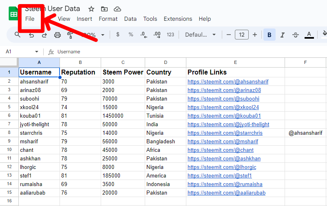
Task: Rename the Steem User Data title
Action: pyautogui.click(x=53, y=9)
